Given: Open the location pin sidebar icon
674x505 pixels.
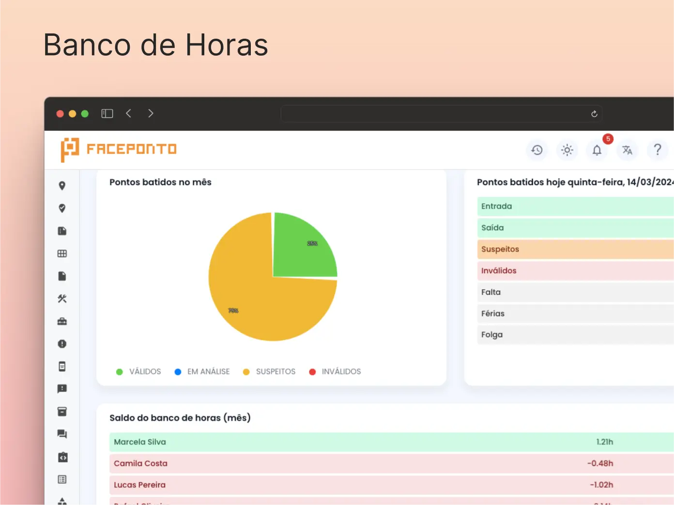Looking at the screenshot, I should click(62, 186).
